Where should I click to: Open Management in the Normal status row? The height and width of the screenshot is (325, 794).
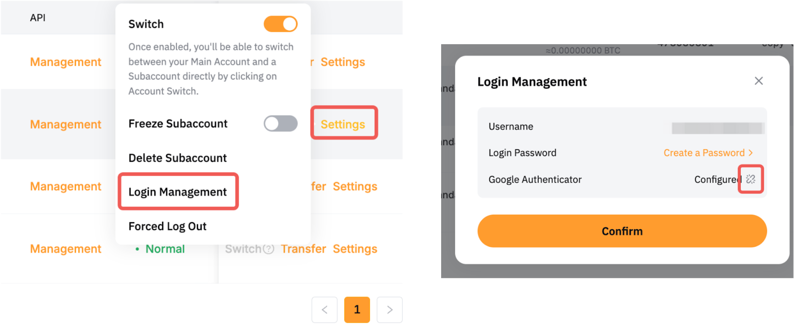click(x=66, y=249)
